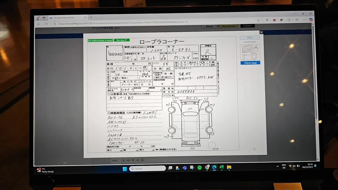Open Microsoft Teams from the taskbar
This screenshot has height=190, width=338.
point(185,168)
